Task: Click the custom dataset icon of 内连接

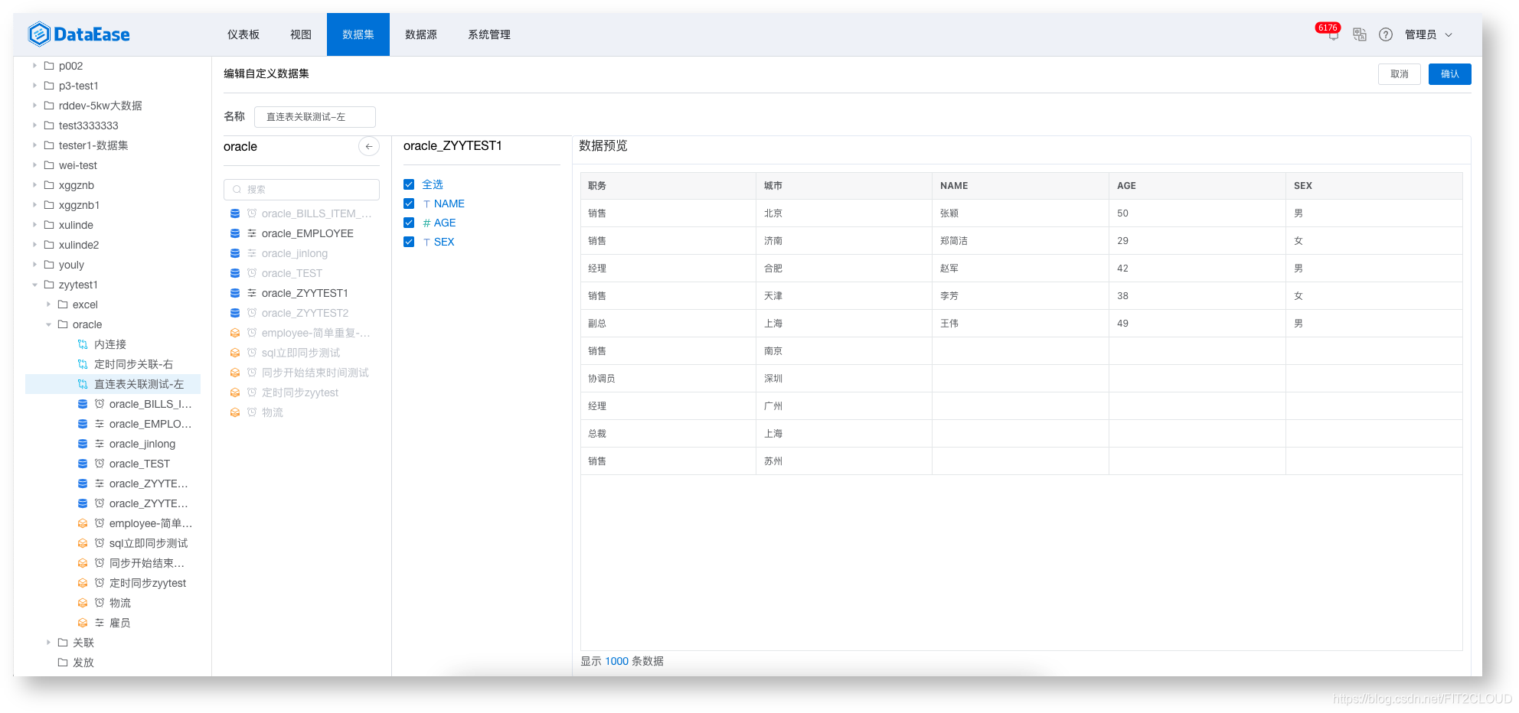Action: tap(83, 344)
